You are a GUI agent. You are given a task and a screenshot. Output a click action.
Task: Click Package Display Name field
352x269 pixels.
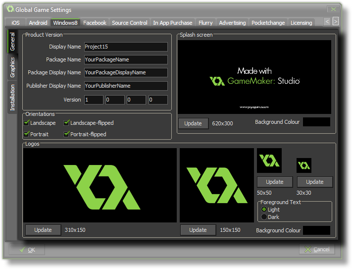[126, 72]
